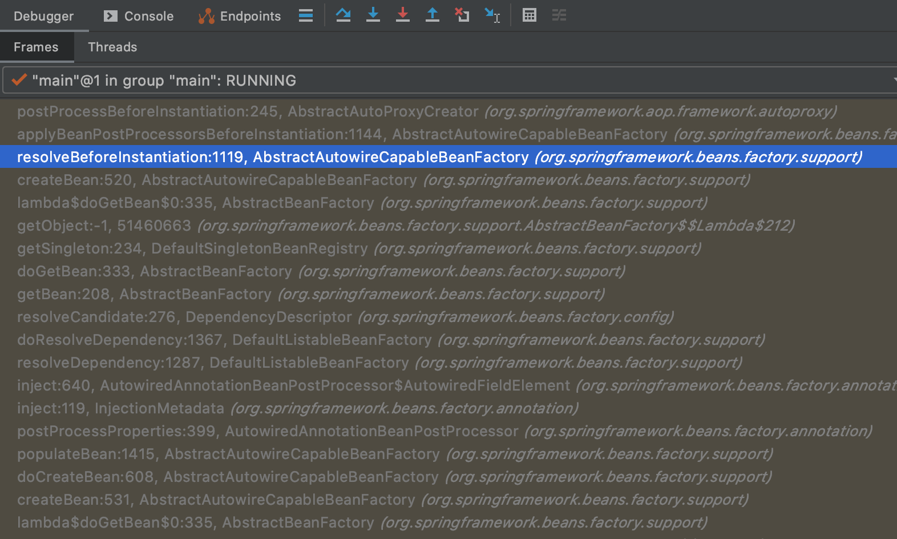Click the Step Over icon
897x539 pixels.
coord(344,15)
